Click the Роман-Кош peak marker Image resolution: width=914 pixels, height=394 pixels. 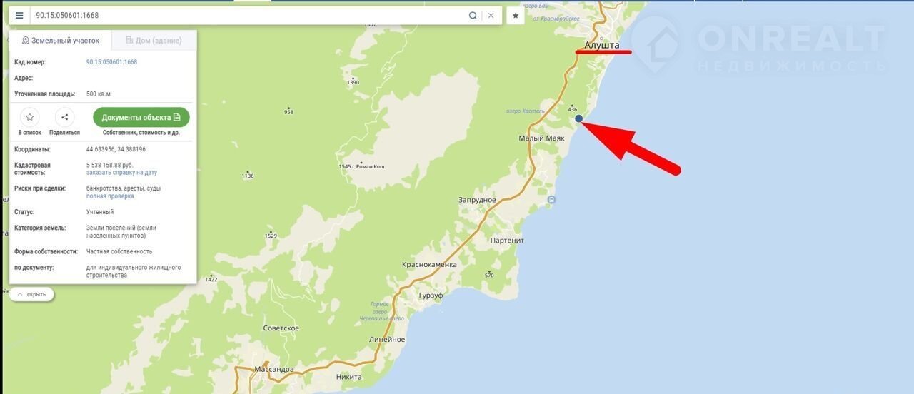coord(362,167)
